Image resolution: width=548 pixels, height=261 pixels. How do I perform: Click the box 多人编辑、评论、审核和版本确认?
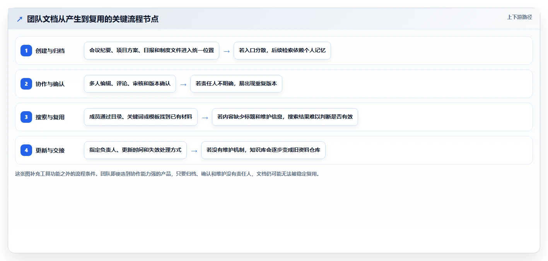(x=130, y=84)
